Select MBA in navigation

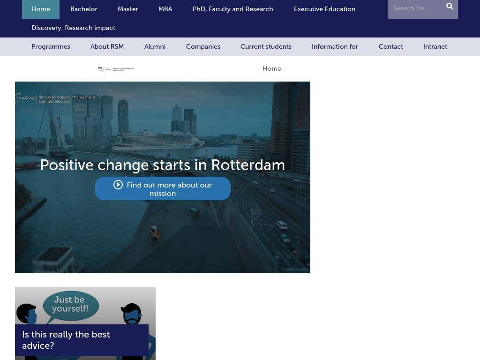tap(165, 9)
